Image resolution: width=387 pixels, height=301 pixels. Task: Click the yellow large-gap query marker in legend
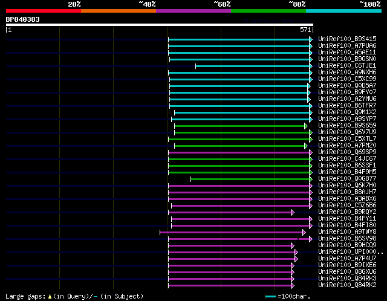(50, 296)
